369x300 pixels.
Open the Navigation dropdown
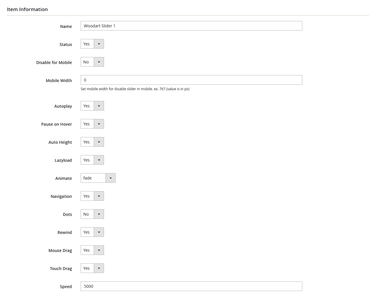(92, 196)
